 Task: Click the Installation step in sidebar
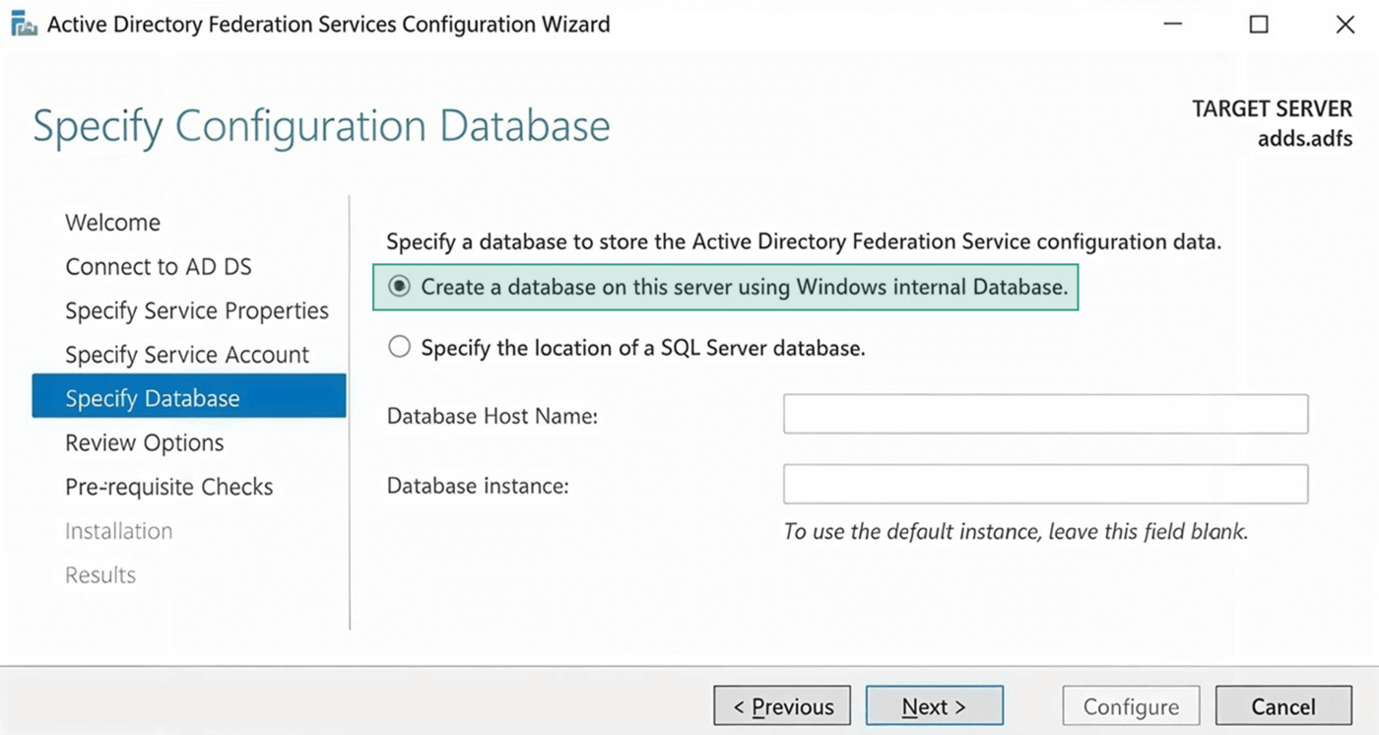pos(118,531)
